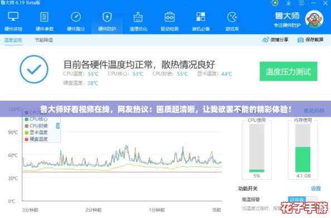Toggle 显卡温度 legend entry

[x=36, y=132]
